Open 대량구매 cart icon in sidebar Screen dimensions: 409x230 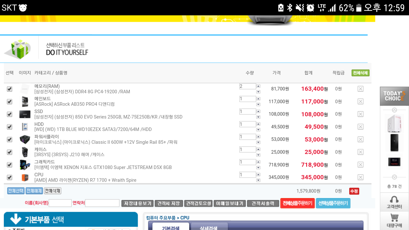click(x=394, y=220)
